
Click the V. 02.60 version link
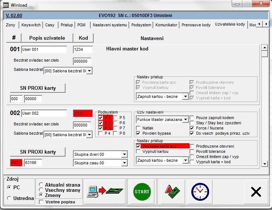(x=14, y=16)
